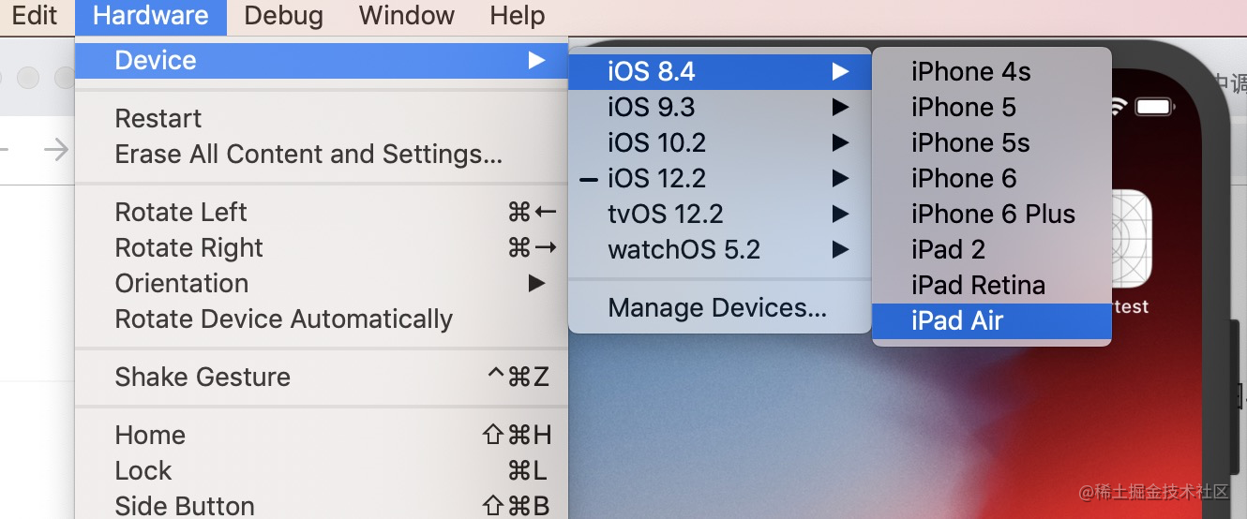Select iPad Air from device list

pos(992,320)
